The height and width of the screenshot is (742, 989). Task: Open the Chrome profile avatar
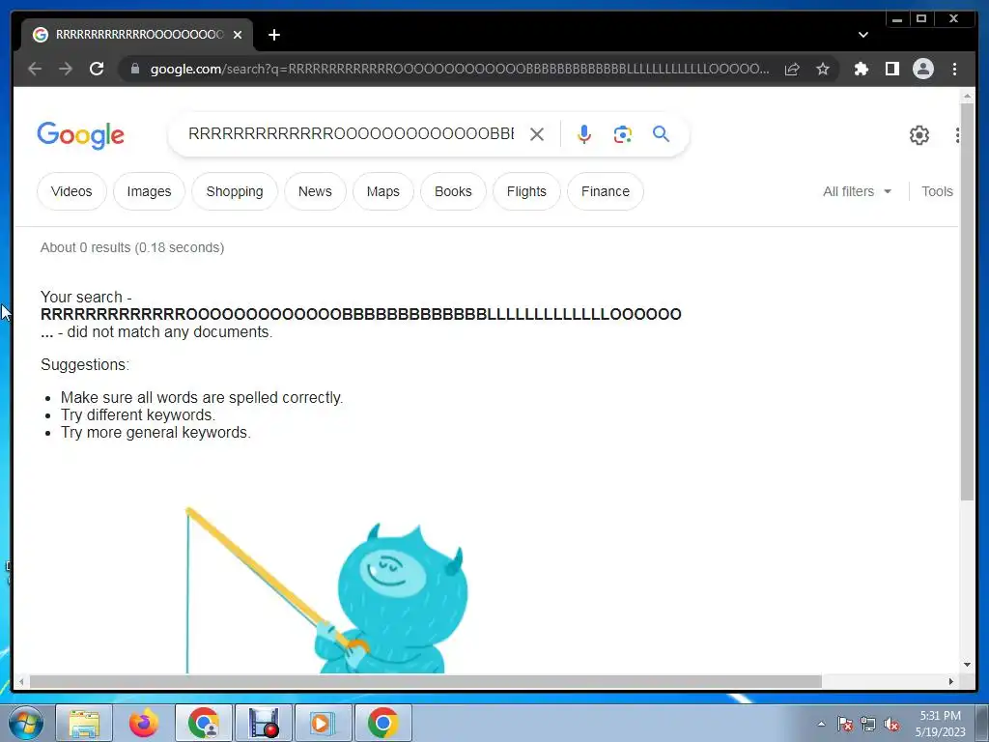tap(922, 69)
